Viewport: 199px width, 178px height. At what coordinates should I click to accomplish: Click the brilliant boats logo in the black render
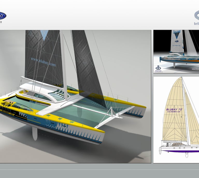[x=158, y=69]
